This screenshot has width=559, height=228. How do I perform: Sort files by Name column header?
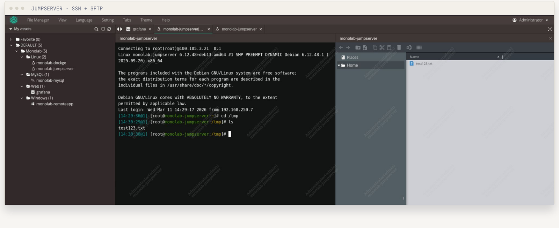click(x=414, y=57)
